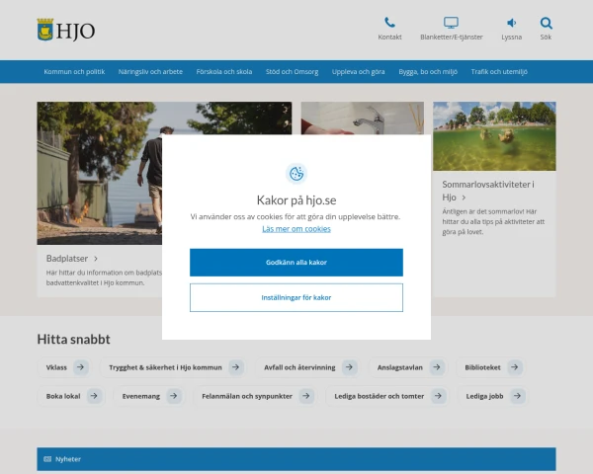Open the Lediga jobb quick link
593x474 pixels.
[x=492, y=396]
